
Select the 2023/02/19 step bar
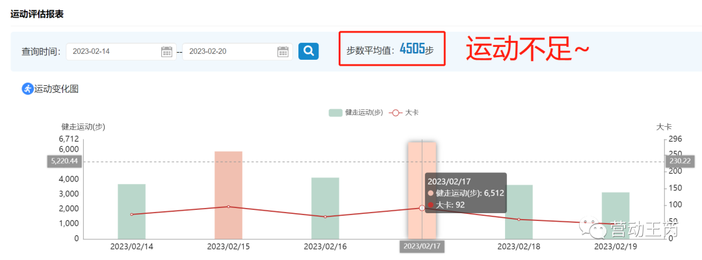[616, 216]
